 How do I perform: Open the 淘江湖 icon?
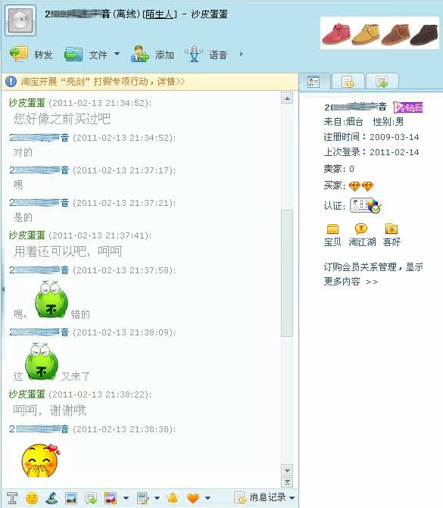tap(361, 229)
